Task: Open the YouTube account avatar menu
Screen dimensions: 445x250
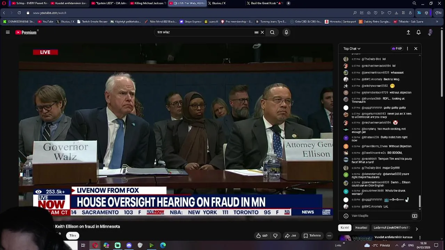Action: point(430,32)
